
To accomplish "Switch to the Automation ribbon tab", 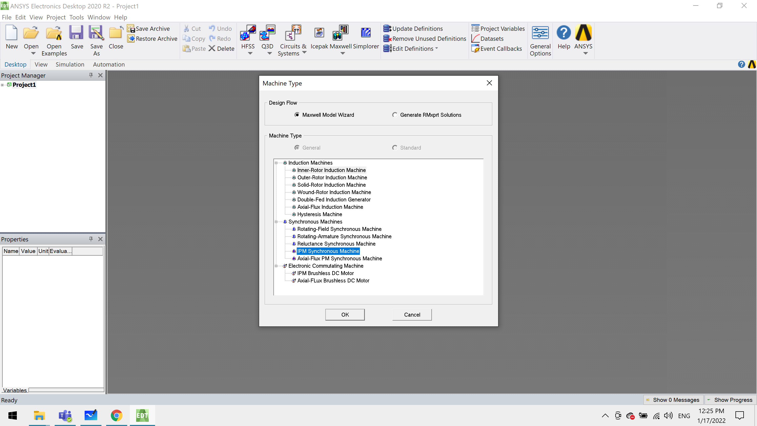I will tap(109, 64).
